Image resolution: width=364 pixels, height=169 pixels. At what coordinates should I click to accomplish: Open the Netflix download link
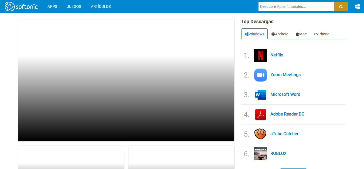(x=277, y=55)
